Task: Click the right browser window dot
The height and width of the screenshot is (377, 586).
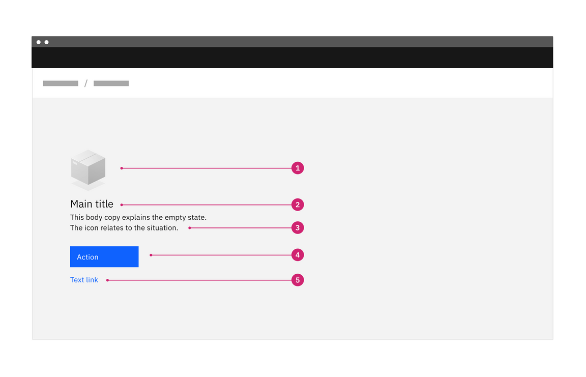Action: pos(47,42)
